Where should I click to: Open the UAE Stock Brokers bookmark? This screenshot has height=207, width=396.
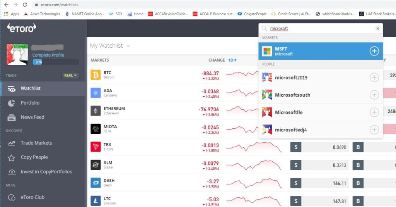377,14
